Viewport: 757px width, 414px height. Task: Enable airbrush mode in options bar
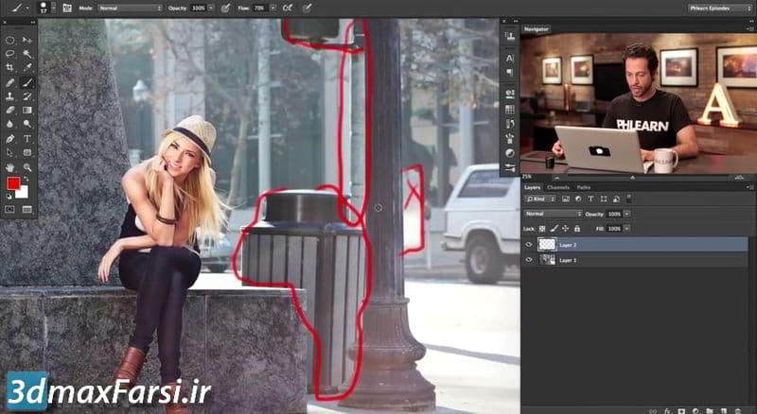coord(286,8)
